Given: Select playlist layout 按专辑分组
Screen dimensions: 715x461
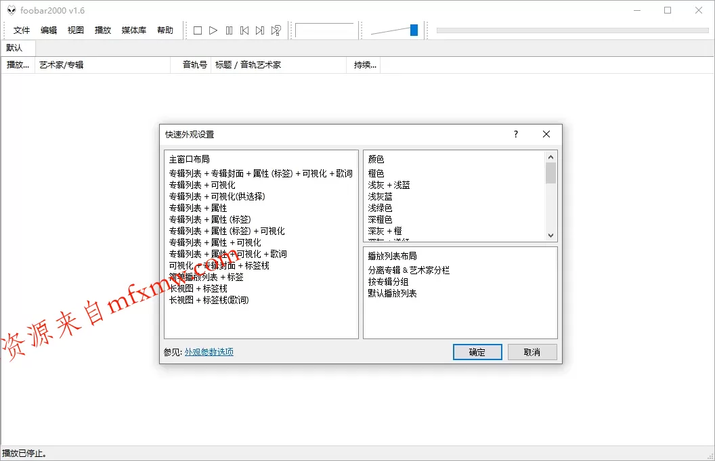Looking at the screenshot, I should pyautogui.click(x=388, y=282).
